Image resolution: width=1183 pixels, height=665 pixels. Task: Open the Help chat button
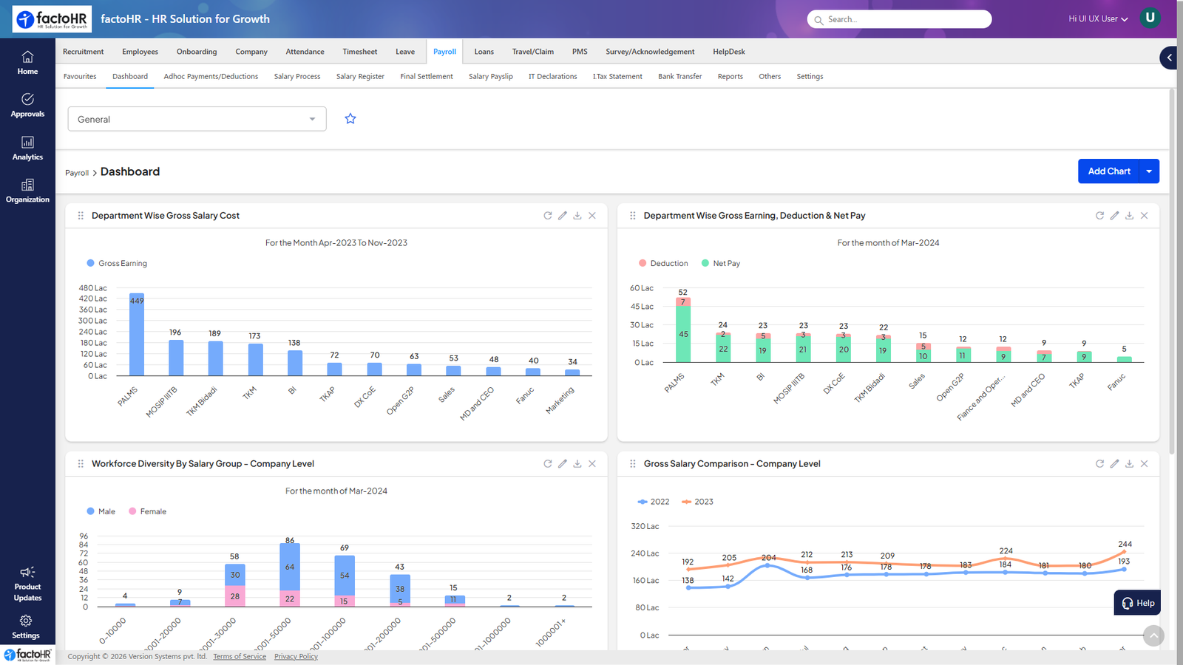(1137, 603)
